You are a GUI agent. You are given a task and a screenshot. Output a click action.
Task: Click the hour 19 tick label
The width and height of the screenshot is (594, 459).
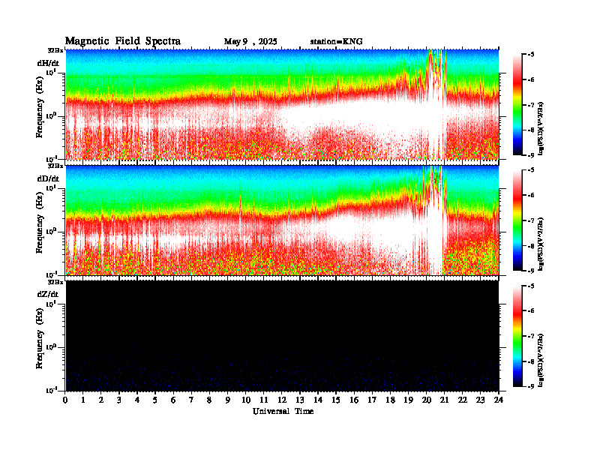coord(408,400)
